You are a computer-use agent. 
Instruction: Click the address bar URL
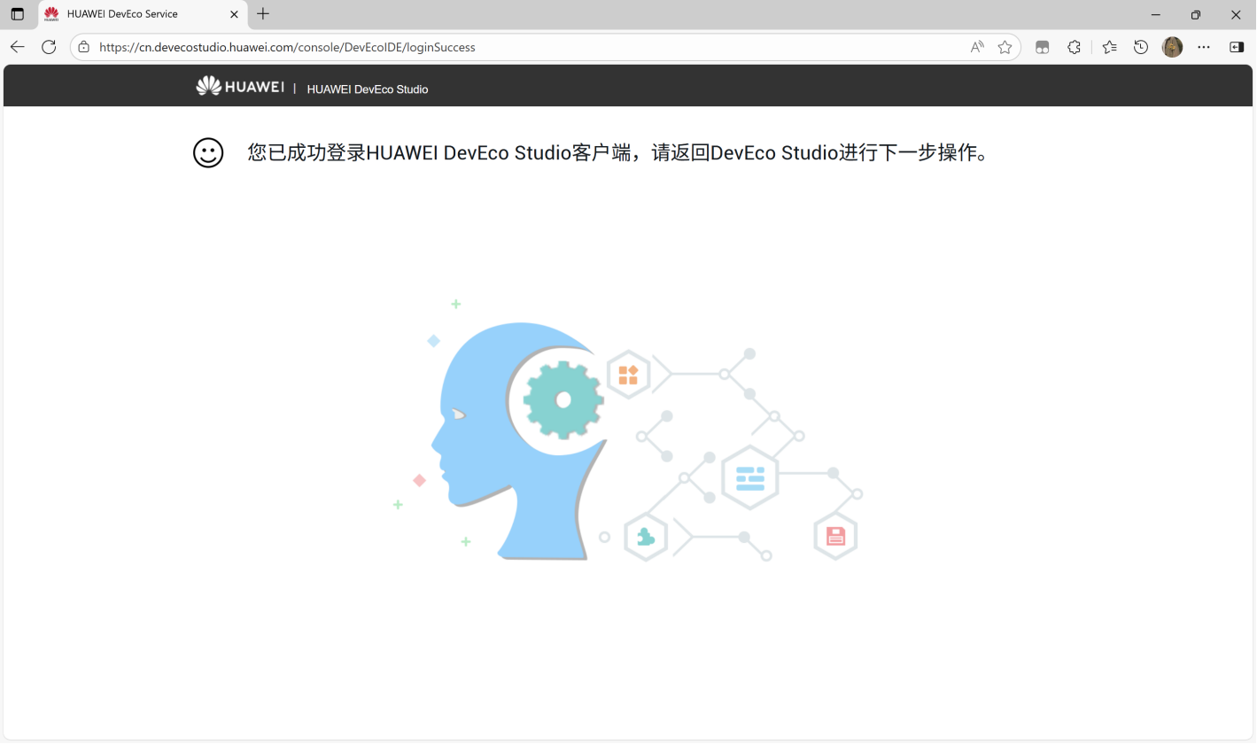click(x=287, y=47)
